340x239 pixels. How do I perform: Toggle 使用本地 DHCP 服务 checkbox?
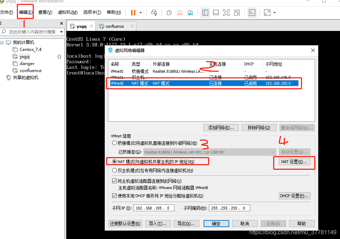pos(114,196)
